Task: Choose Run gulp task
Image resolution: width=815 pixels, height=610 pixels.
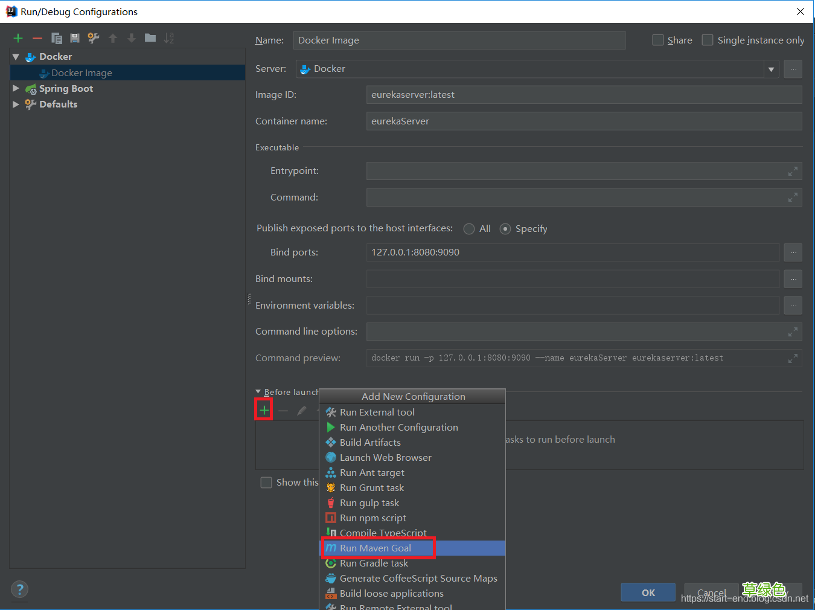Action: click(412, 503)
